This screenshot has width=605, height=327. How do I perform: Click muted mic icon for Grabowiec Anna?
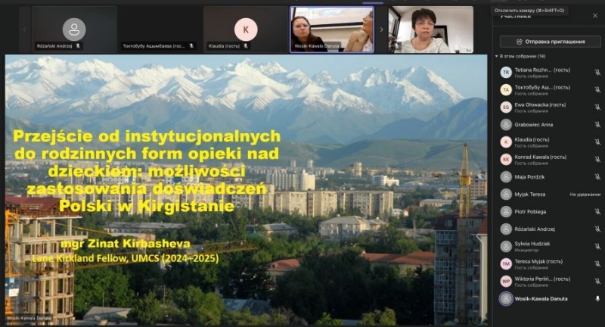597,124
